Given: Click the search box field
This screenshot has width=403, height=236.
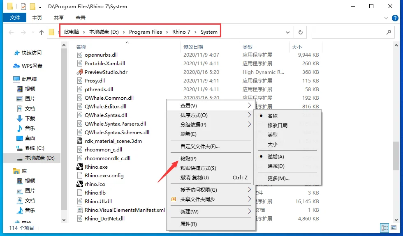Looking at the screenshot, I should tap(353, 32).
